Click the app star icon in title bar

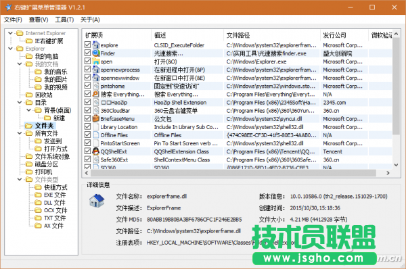point(9,7)
